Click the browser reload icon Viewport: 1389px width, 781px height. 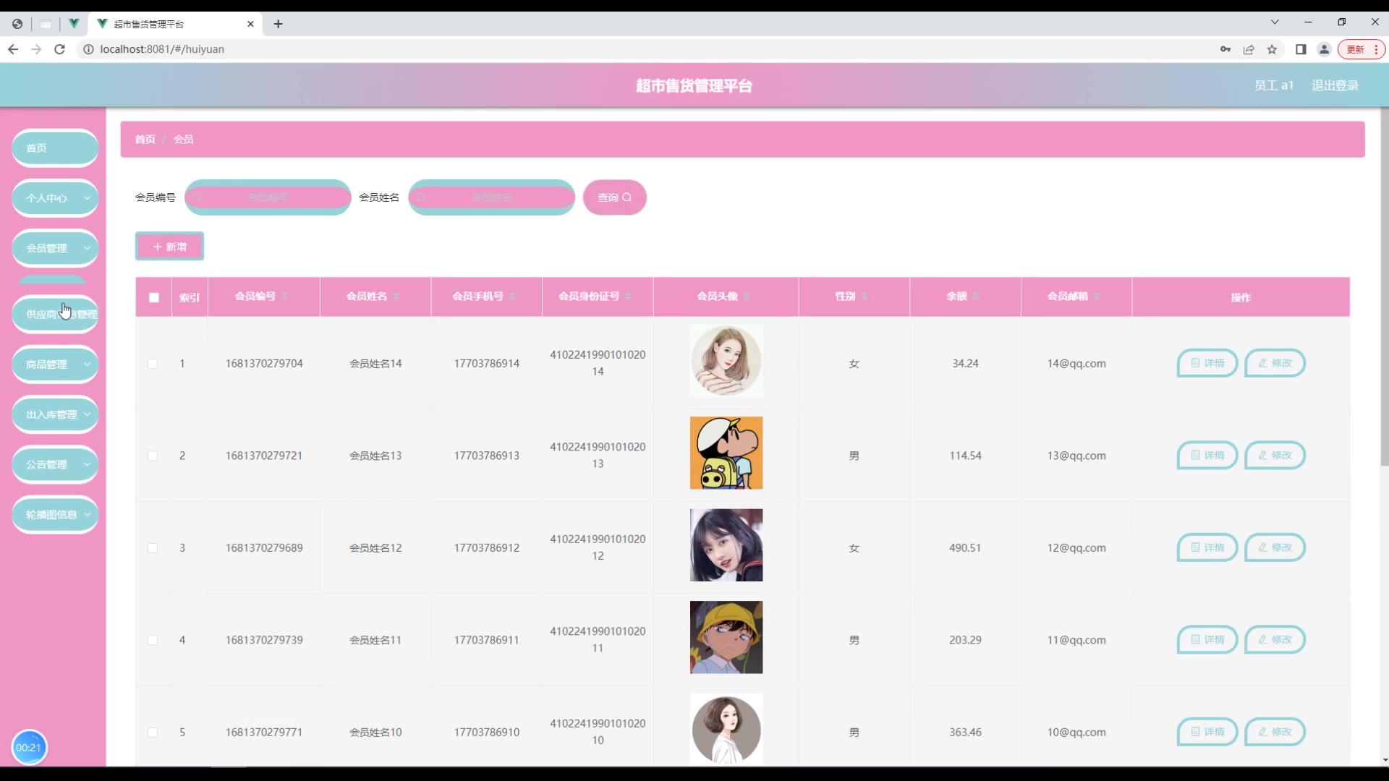click(x=60, y=49)
